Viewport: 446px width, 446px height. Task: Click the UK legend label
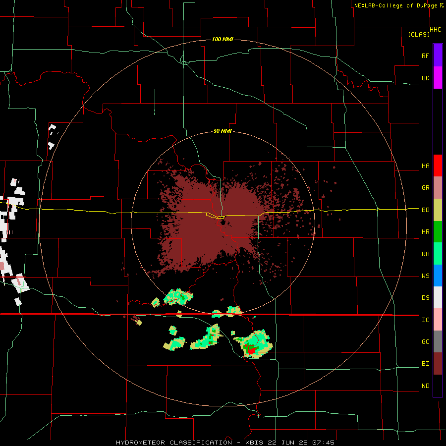[425, 78]
